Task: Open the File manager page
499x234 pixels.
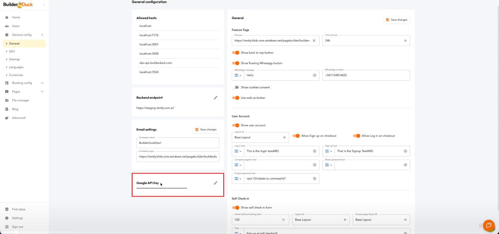Action: [21, 101]
